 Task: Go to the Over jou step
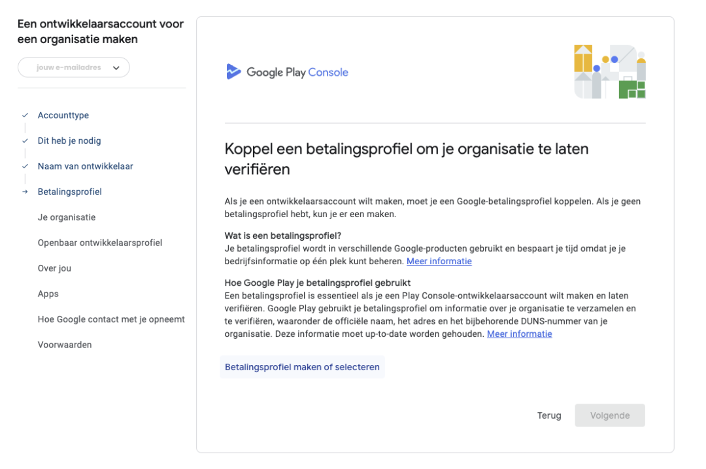coord(54,269)
